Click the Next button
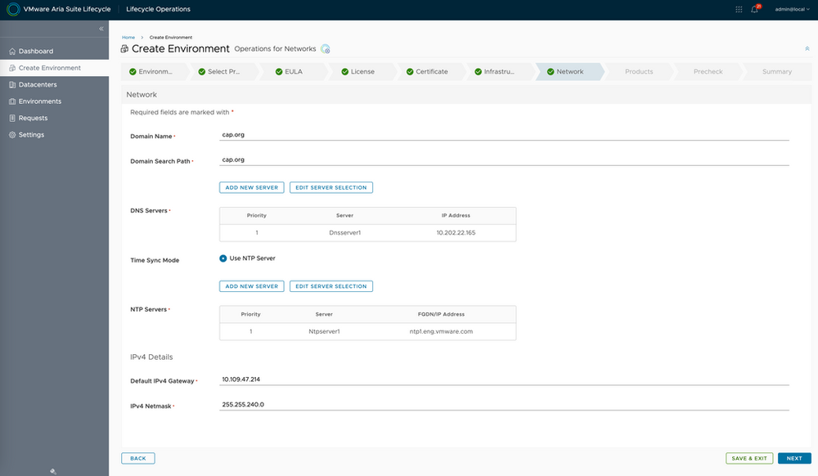 point(794,458)
